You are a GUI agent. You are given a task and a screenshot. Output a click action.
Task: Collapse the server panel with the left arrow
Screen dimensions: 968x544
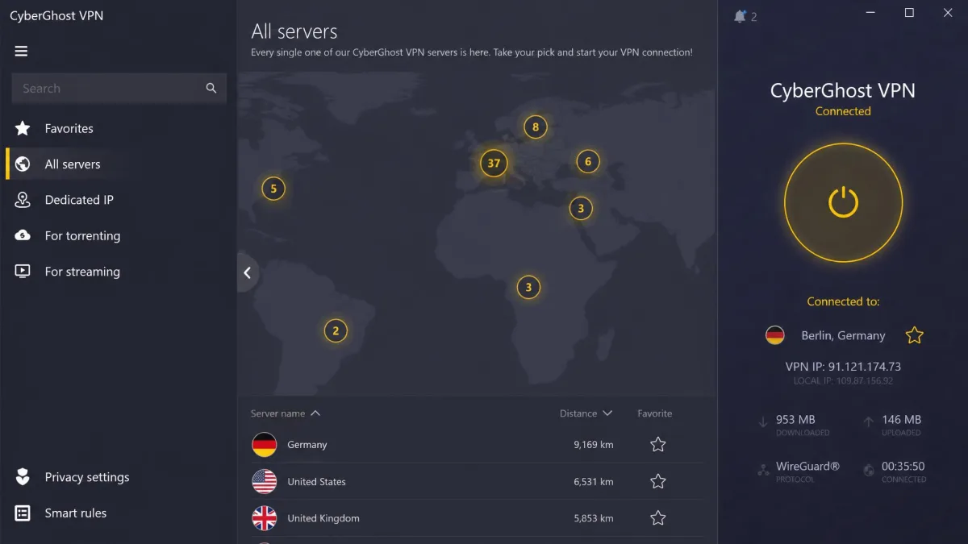coord(247,273)
